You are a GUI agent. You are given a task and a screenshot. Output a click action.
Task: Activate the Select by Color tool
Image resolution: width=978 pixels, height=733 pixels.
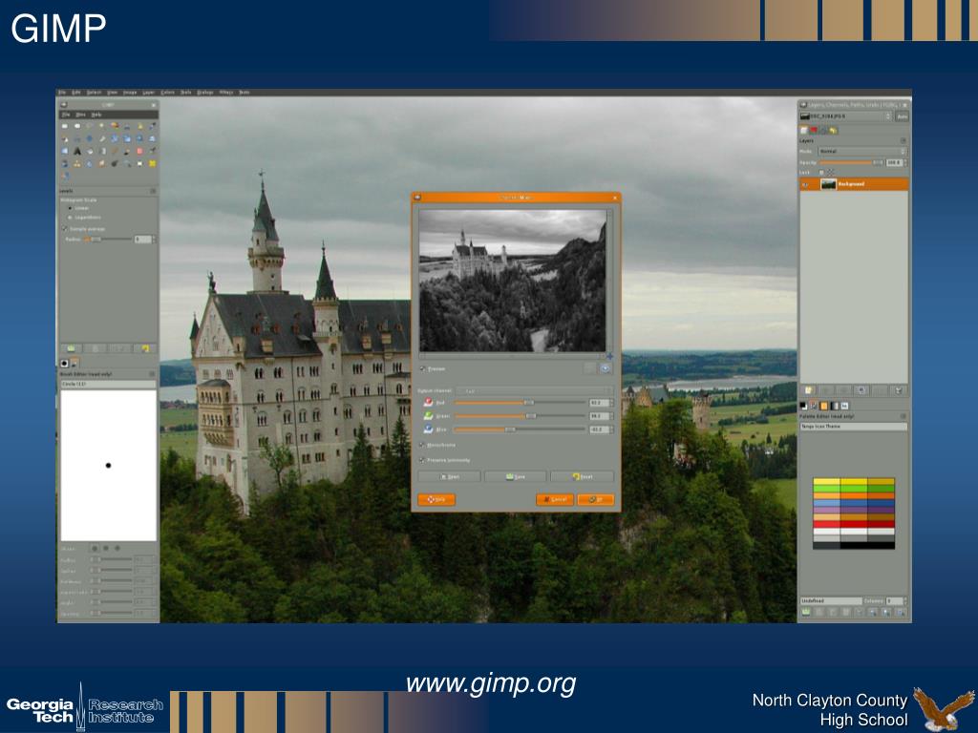(x=115, y=126)
